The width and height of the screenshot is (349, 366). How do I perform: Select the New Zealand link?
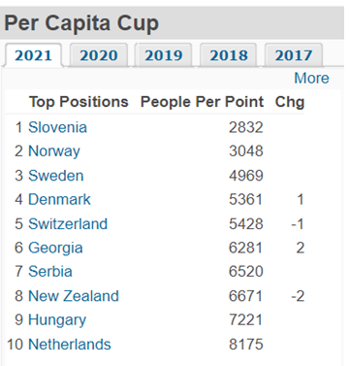click(x=74, y=296)
